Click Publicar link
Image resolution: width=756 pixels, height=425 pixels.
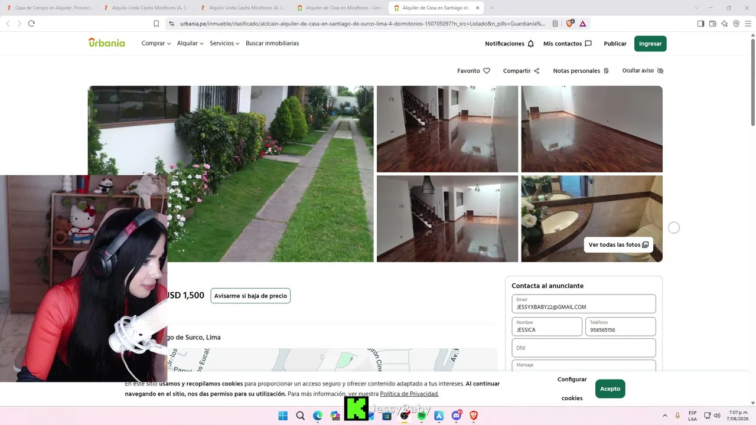[x=615, y=44]
